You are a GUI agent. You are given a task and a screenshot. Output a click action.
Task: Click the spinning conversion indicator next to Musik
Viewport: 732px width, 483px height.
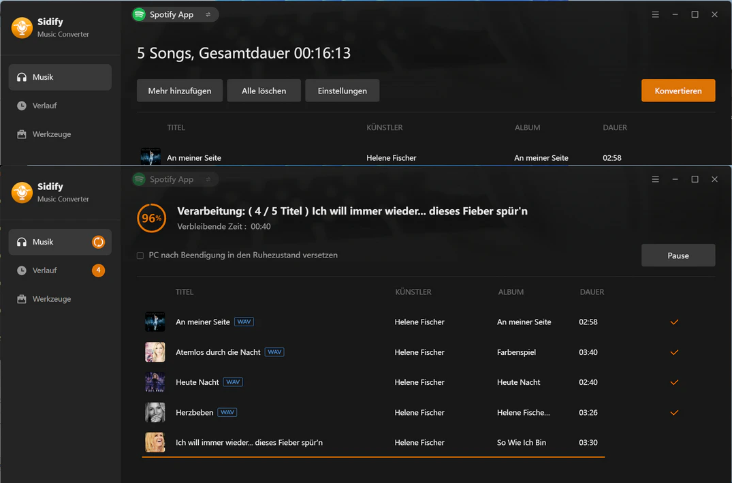tap(99, 242)
